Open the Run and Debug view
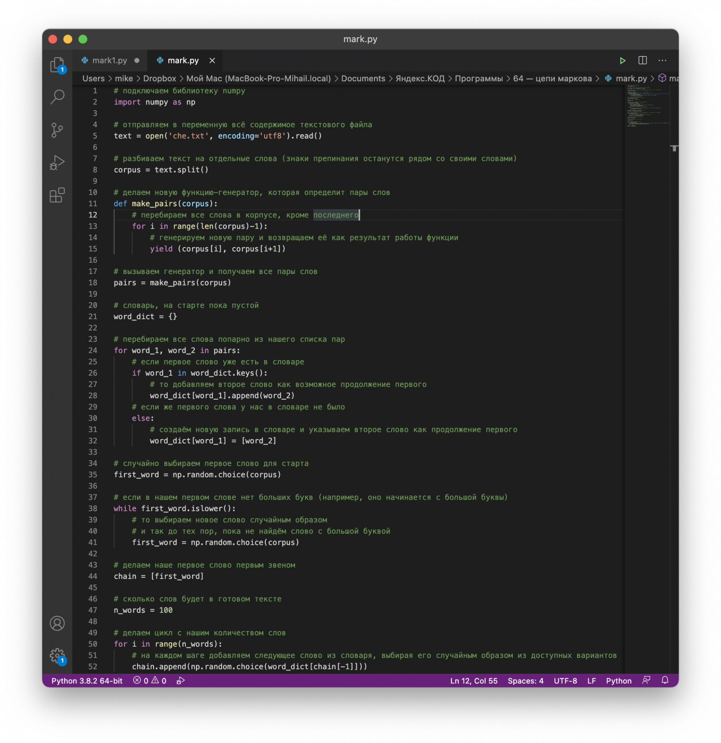The width and height of the screenshot is (721, 743). [x=57, y=163]
